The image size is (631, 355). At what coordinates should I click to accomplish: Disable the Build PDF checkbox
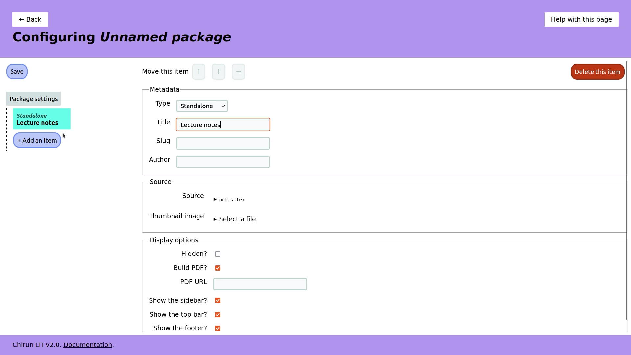[217, 268]
